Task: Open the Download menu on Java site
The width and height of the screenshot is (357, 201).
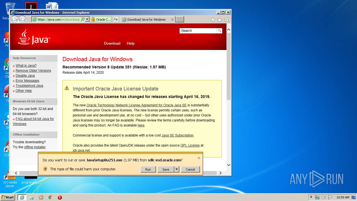Action: point(112,43)
